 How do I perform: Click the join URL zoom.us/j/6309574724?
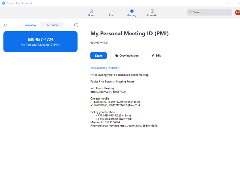(108, 92)
